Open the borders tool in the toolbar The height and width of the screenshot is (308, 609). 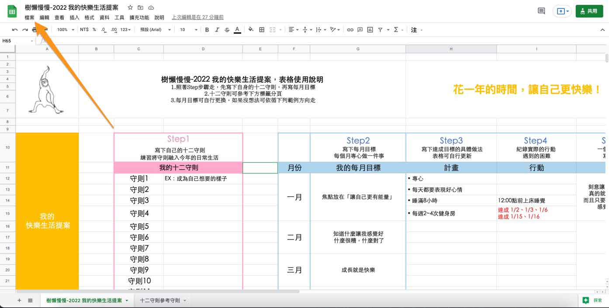(x=262, y=30)
